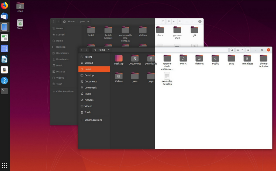Expand the Home path dropdown in front window

tap(109, 50)
